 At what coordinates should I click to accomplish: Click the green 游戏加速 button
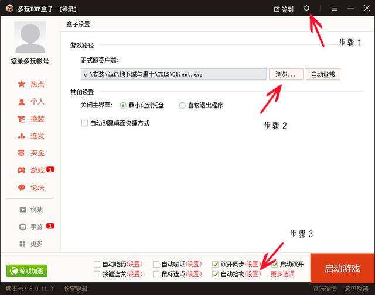(x=27, y=271)
